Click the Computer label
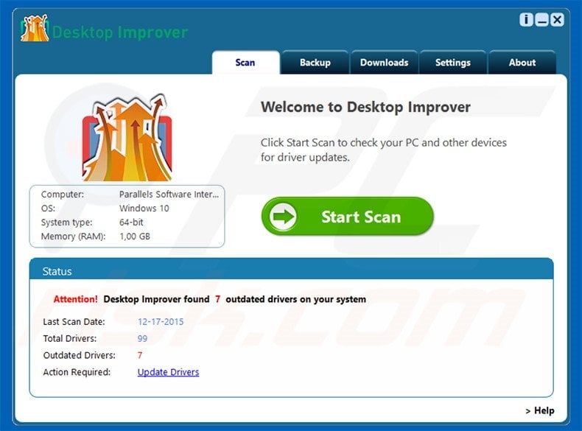 click(x=63, y=195)
